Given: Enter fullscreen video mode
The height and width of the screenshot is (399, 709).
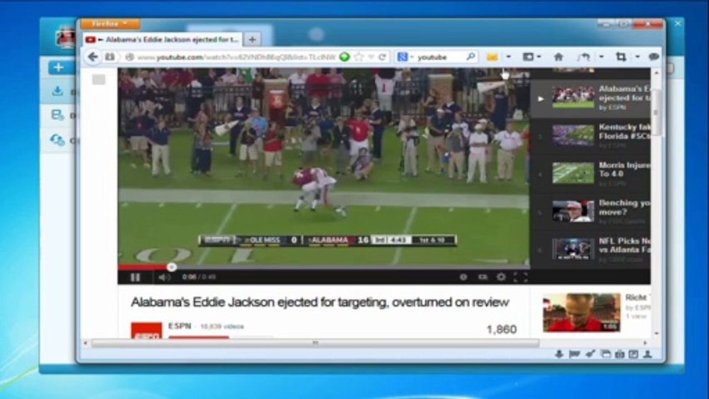Looking at the screenshot, I should click(521, 277).
